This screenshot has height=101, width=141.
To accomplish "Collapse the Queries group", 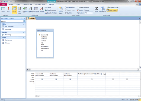I will (x=24, y=32).
